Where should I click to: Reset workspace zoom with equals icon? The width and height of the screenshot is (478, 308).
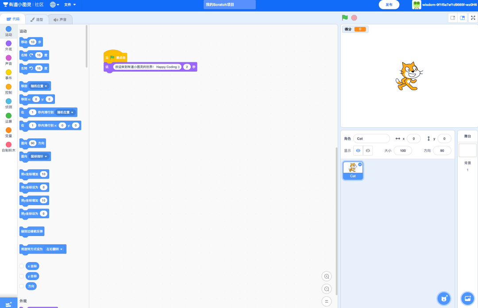click(x=327, y=301)
